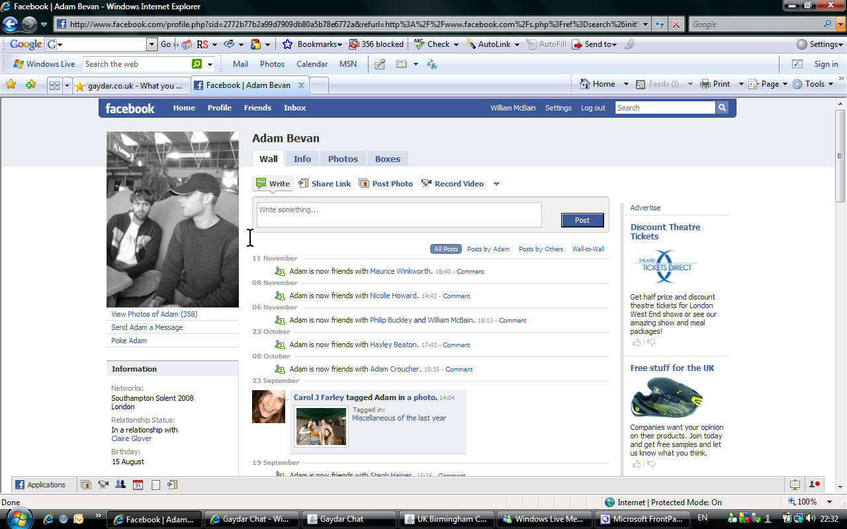This screenshot has width=847, height=529.
Task: Click the Google search magnifier icon
Action: point(828,24)
